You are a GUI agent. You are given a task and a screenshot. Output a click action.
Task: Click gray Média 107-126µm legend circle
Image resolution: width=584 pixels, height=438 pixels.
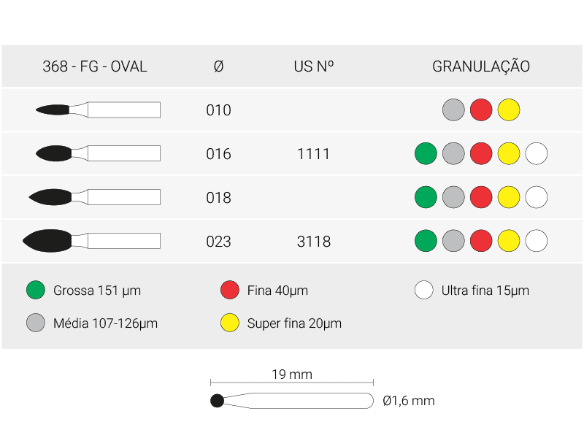click(36, 323)
